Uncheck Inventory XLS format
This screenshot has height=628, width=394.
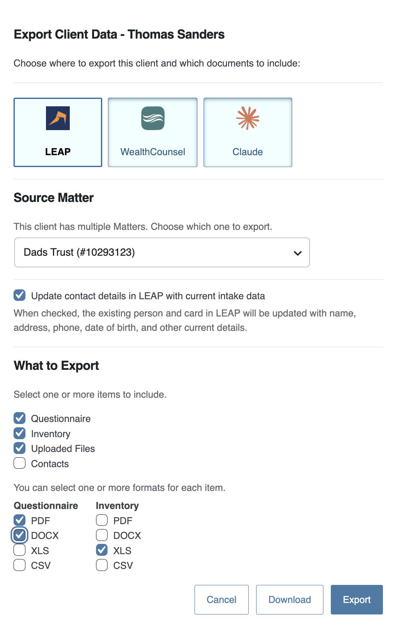(102, 550)
